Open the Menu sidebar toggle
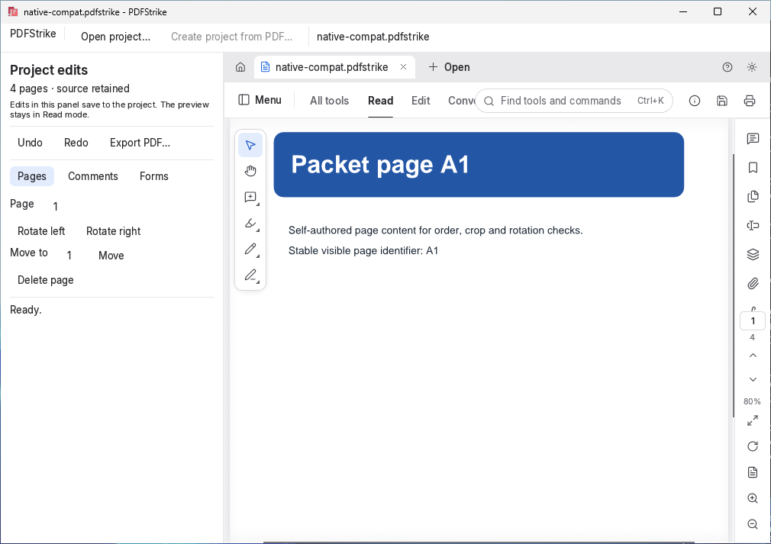This screenshot has width=771, height=544. 260,100
